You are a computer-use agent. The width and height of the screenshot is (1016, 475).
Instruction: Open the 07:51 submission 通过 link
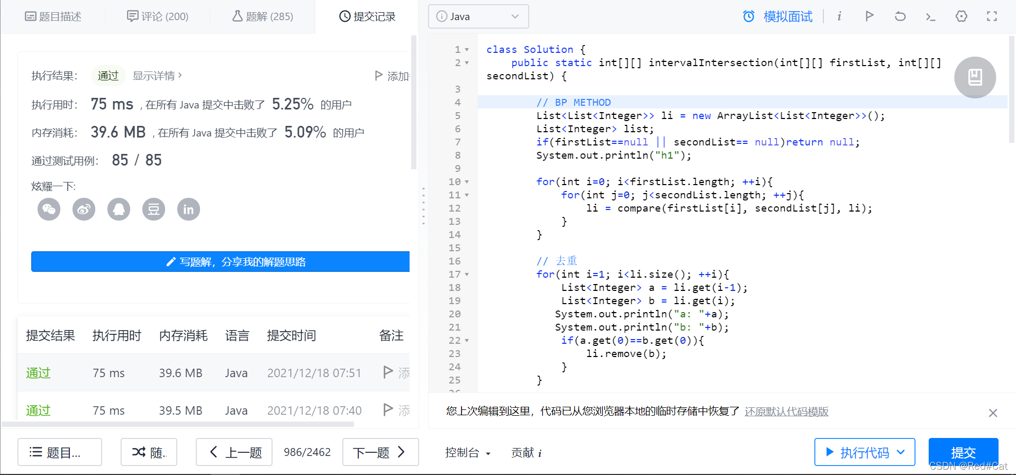point(38,373)
